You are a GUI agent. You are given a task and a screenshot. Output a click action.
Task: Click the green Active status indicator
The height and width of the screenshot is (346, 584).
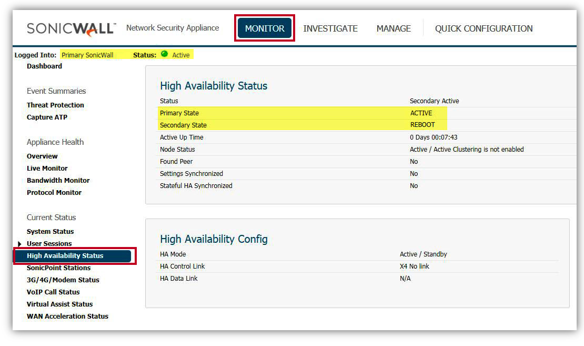click(164, 54)
